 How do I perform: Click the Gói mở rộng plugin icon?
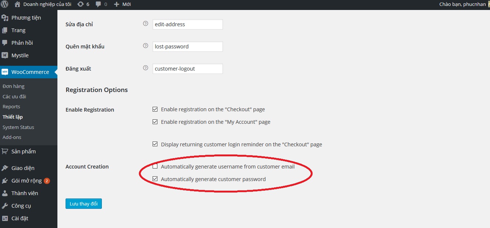click(5, 181)
